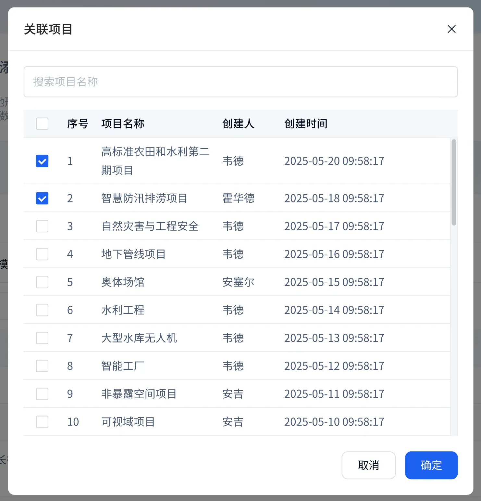Click the 创建人 column header

click(238, 124)
